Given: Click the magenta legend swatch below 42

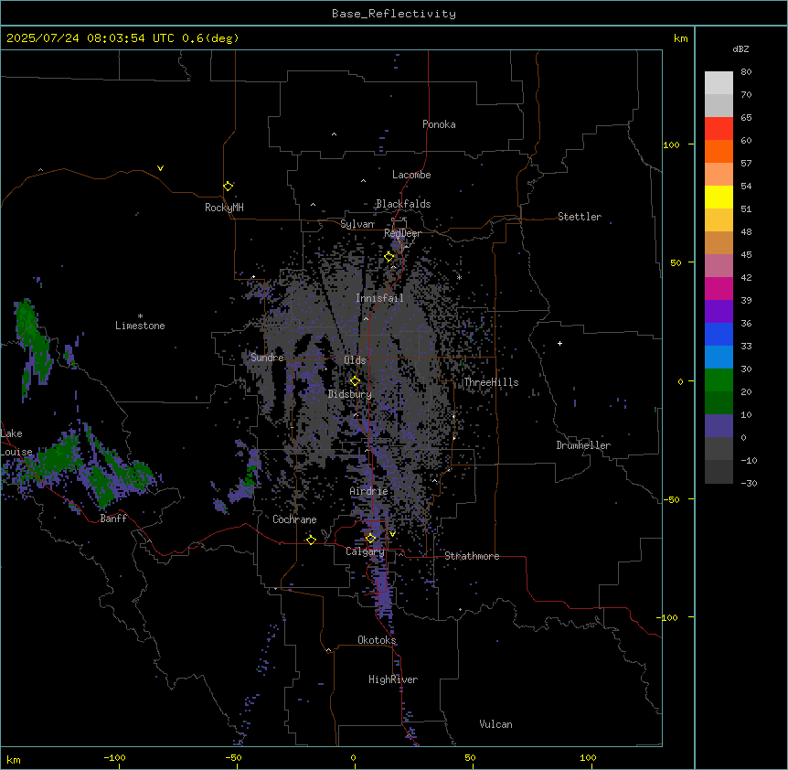Looking at the screenshot, I should pyautogui.click(x=719, y=288).
